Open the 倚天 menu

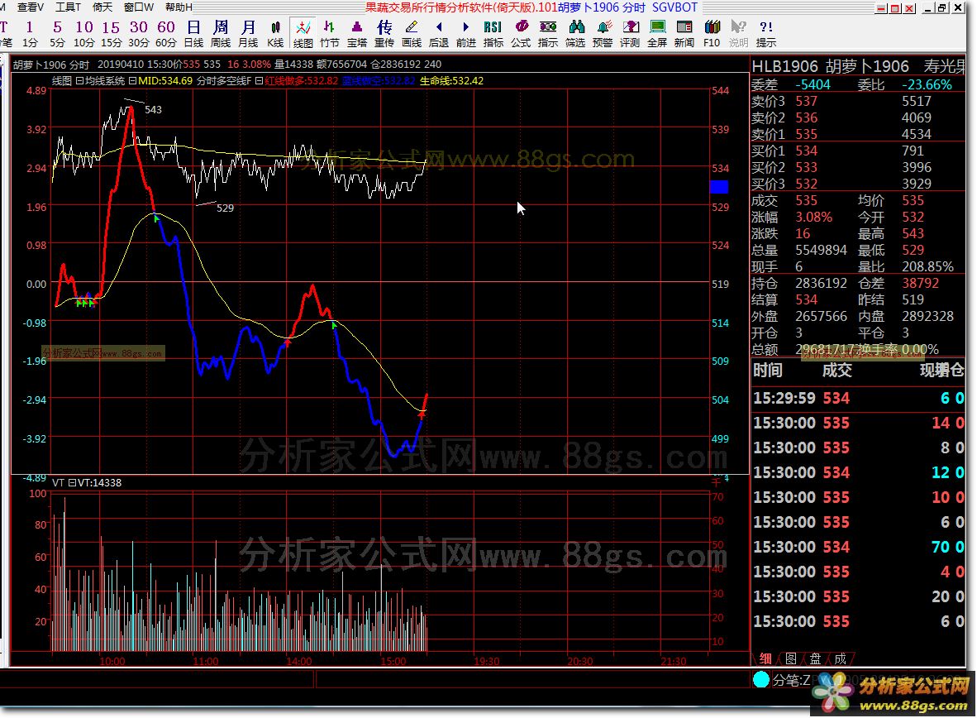click(102, 7)
